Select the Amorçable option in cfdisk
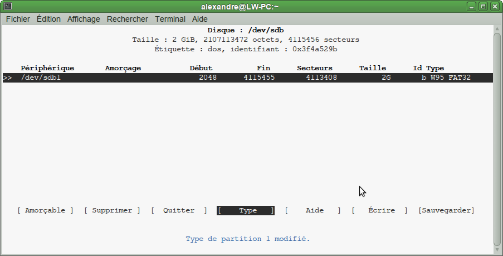Viewport: 503px width, 256px height. tap(45, 210)
